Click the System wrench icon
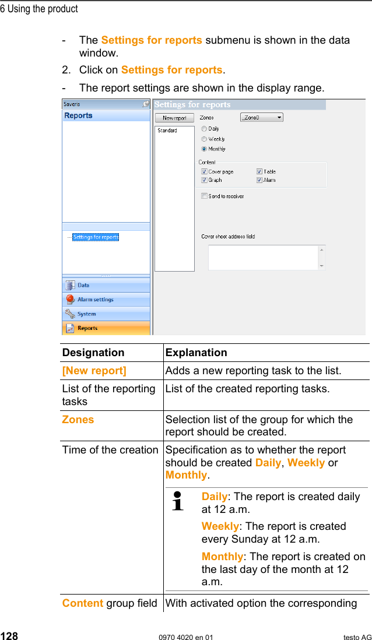Viewport: 372px width, 640px height. (70, 314)
